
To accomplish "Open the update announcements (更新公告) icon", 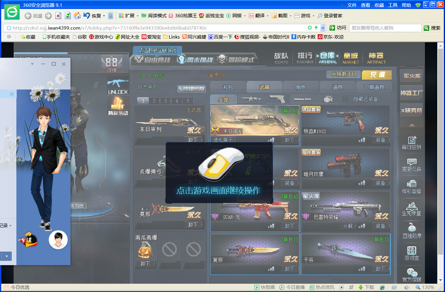I will [412, 165].
